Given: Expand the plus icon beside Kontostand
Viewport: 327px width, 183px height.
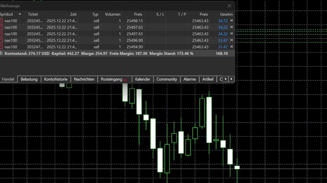Looking at the screenshot, I should 1,53.
